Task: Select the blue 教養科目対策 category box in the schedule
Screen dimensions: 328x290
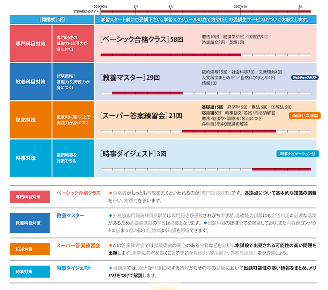Action: [30, 82]
